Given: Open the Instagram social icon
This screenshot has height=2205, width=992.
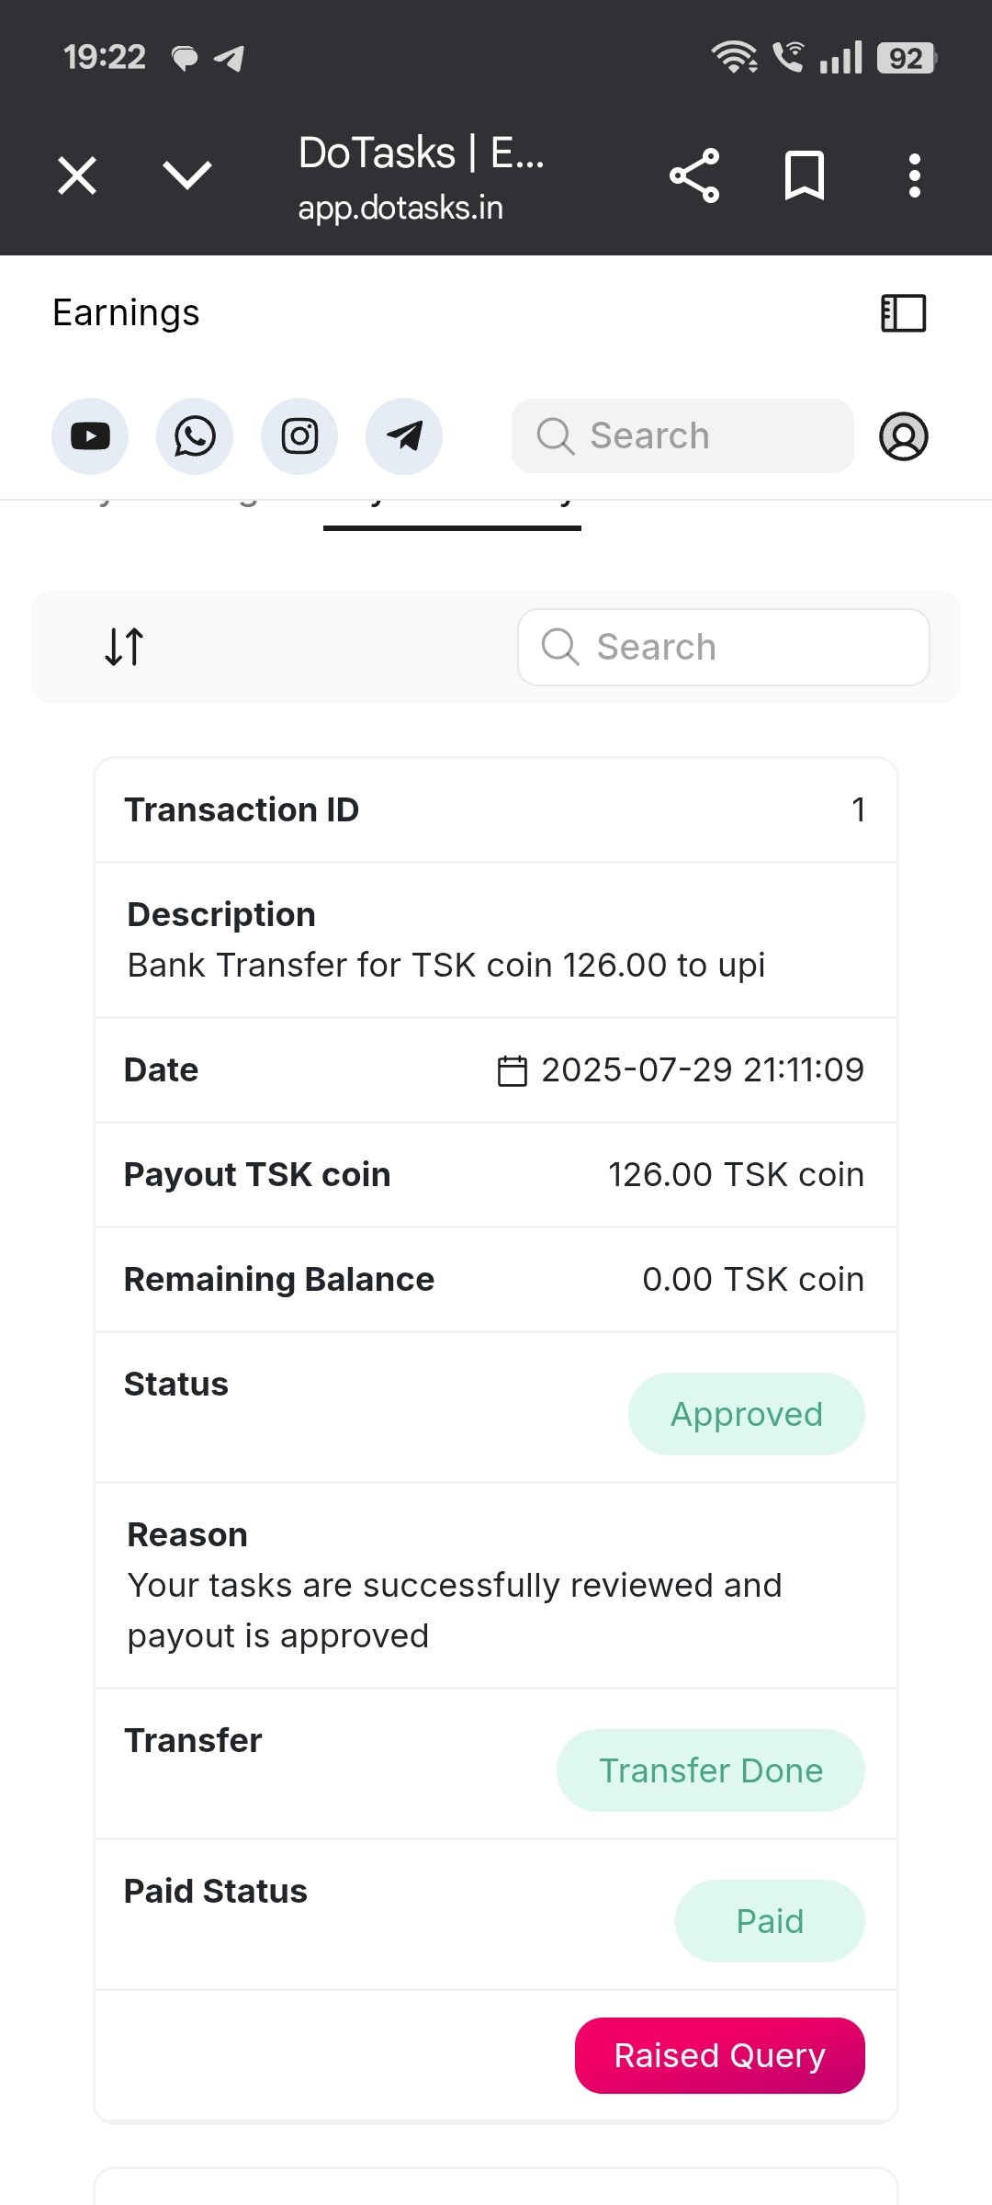Looking at the screenshot, I should point(299,436).
